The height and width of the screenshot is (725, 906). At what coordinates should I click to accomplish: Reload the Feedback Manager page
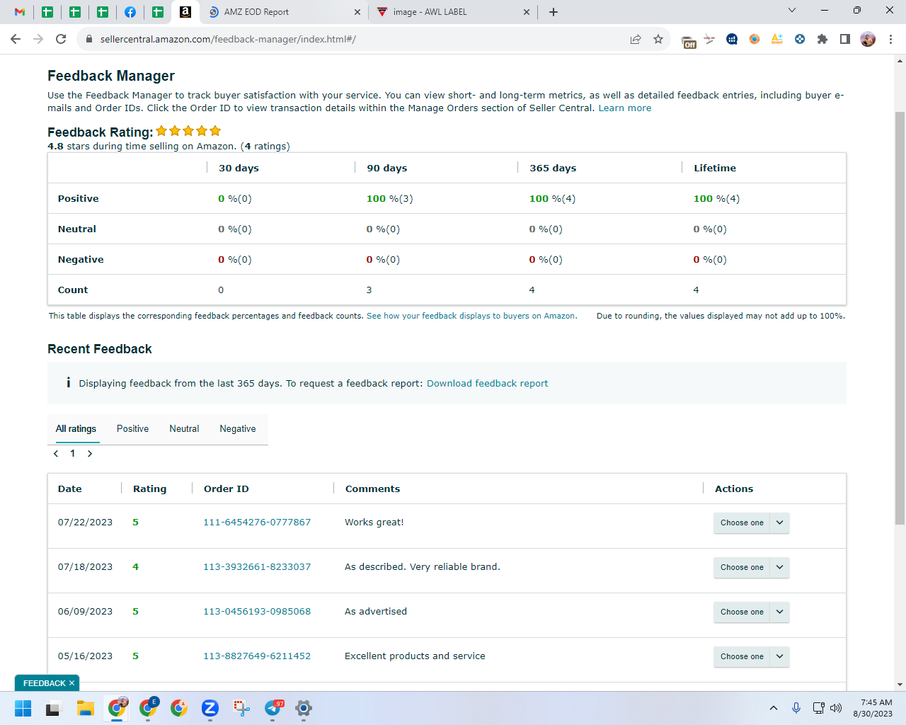(x=61, y=39)
